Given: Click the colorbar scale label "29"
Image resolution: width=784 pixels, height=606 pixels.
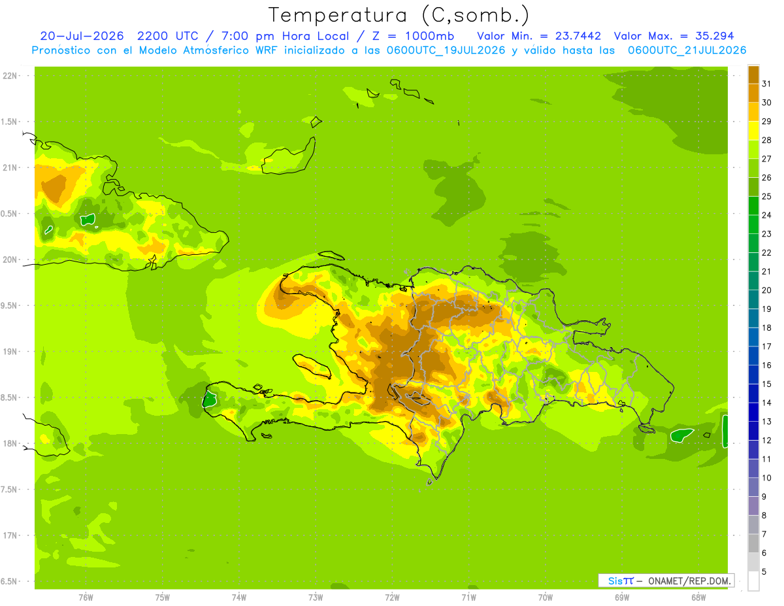Looking at the screenshot, I should point(767,121).
